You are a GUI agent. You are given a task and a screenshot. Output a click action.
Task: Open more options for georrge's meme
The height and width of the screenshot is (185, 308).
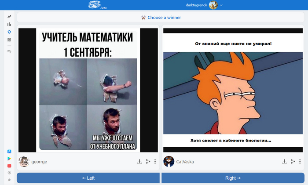click(155, 162)
